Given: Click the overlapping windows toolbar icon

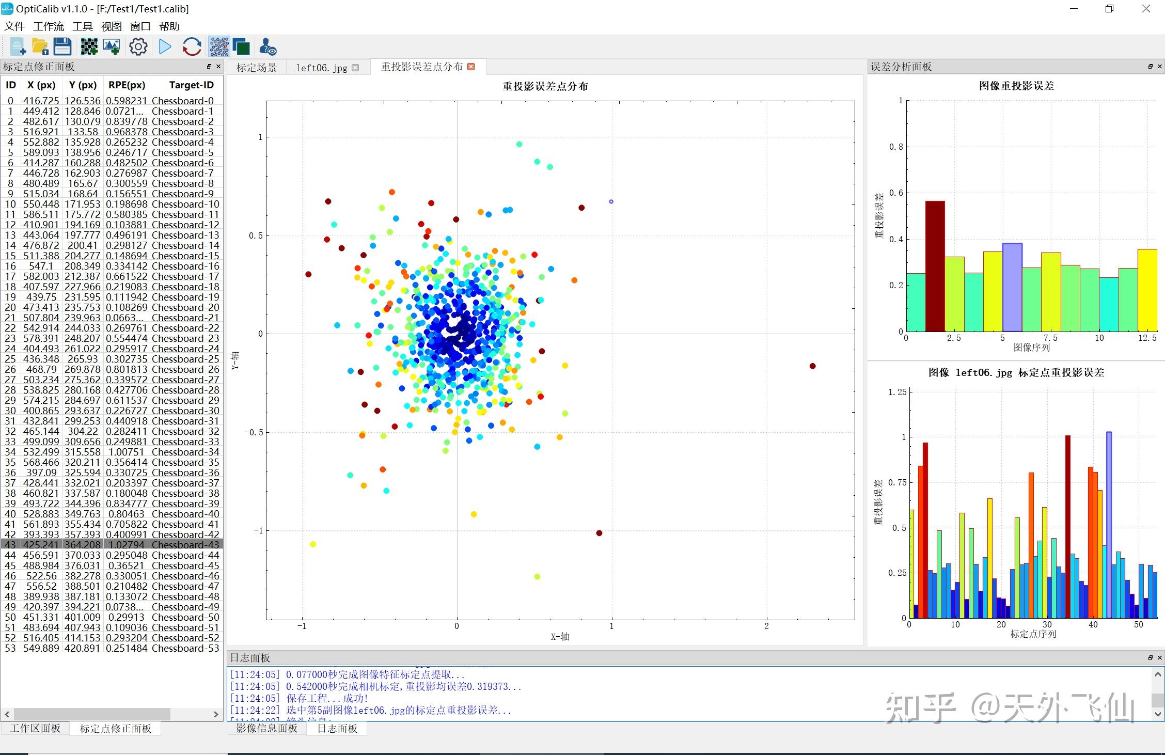Looking at the screenshot, I should tap(241, 47).
